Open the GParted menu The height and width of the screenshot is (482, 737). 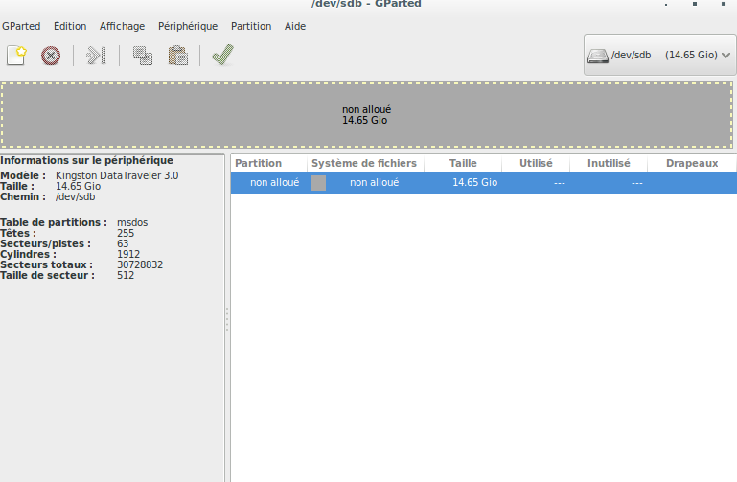pos(21,26)
